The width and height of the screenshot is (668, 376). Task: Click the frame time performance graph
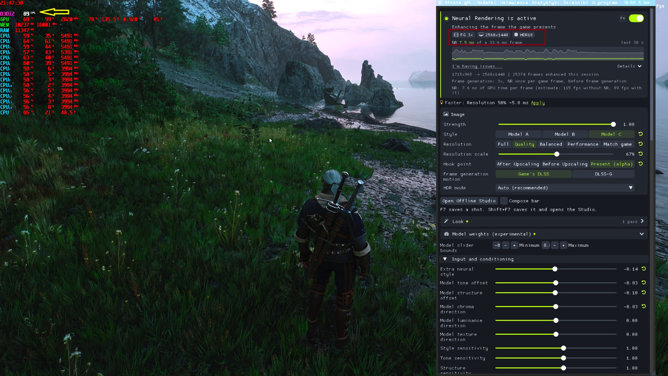coord(547,54)
